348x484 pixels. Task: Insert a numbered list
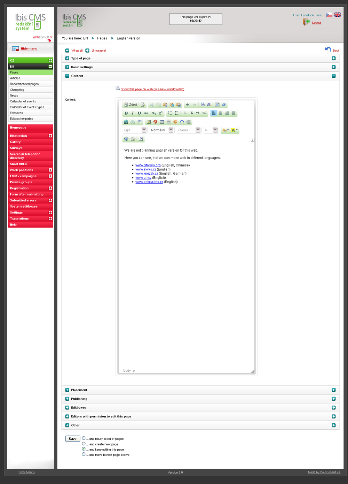pyautogui.click(x=170, y=113)
